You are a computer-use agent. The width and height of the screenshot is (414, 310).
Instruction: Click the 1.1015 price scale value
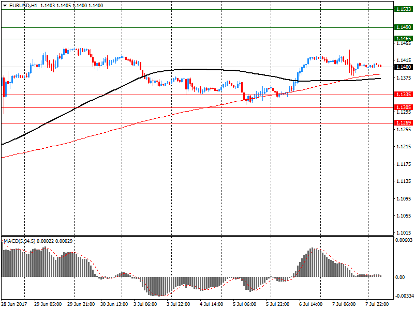click(404, 233)
